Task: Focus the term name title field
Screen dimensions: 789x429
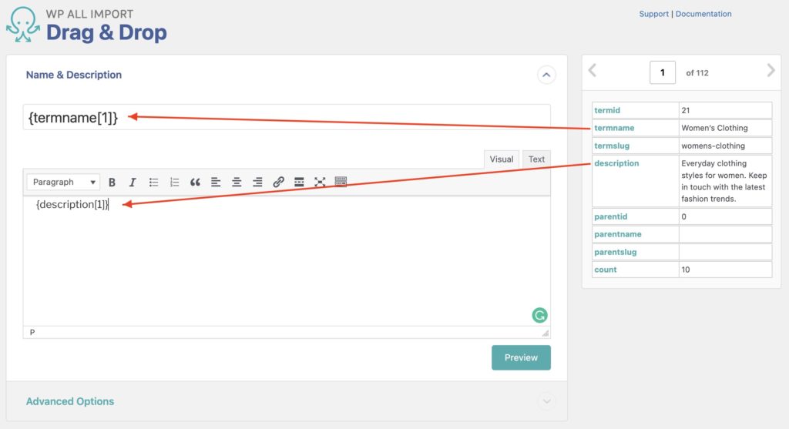Action: [x=287, y=117]
